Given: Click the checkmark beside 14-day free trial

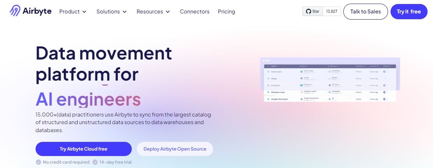Looking at the screenshot, I should point(95,162).
